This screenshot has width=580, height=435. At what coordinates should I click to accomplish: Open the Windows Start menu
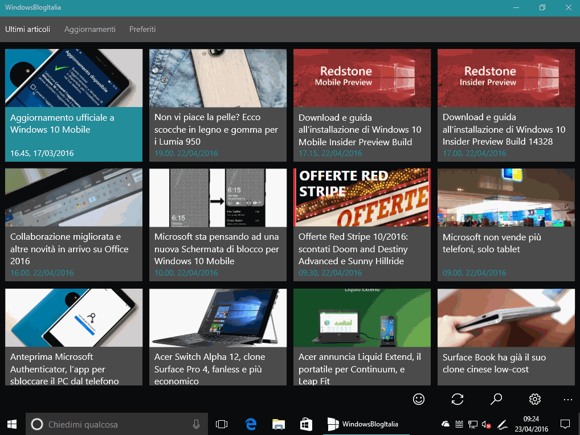(x=12, y=424)
